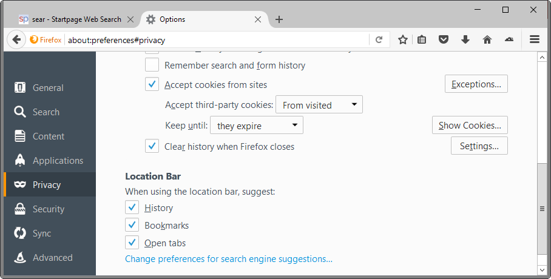Click the scrollbar up arrow

[542, 57]
